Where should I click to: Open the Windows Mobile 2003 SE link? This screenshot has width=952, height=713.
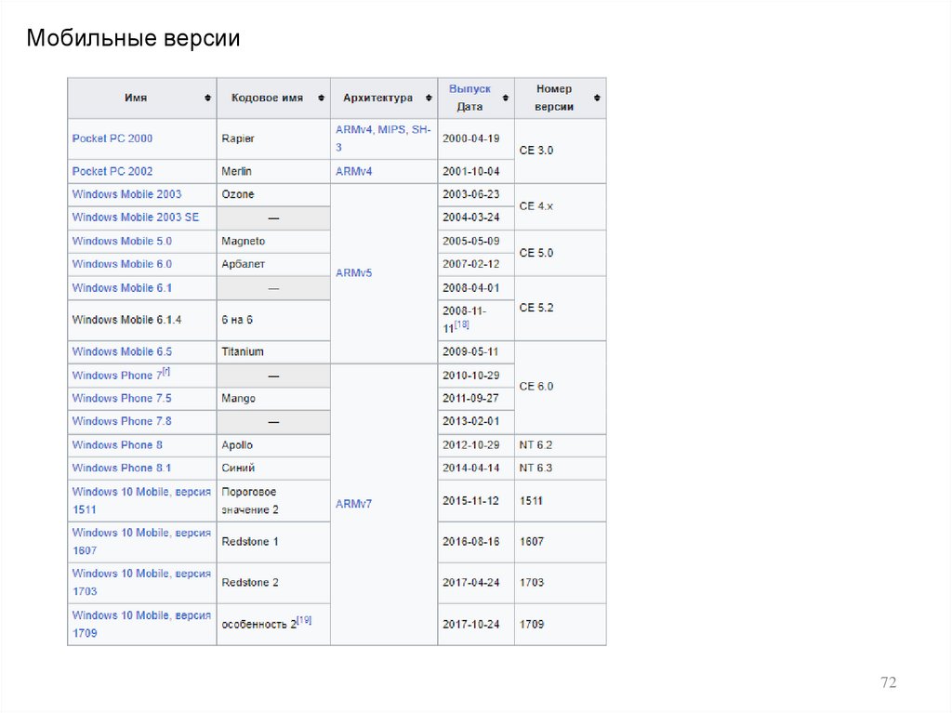click(136, 218)
